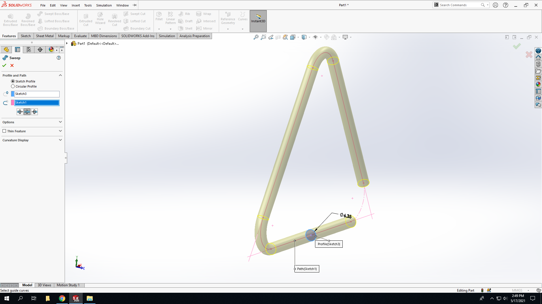This screenshot has height=304, width=542.
Task: Open the Reference Geometry dropdown arrow
Action: coord(228,29)
